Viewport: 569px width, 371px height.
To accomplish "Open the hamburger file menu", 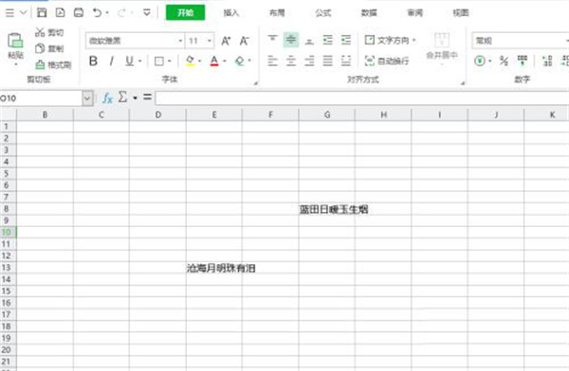I will [x=9, y=13].
